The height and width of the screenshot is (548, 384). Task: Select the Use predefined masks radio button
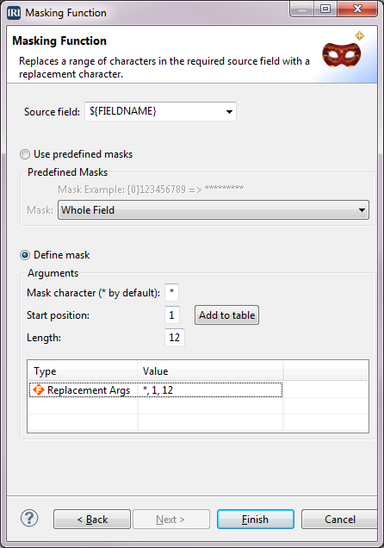pos(25,154)
